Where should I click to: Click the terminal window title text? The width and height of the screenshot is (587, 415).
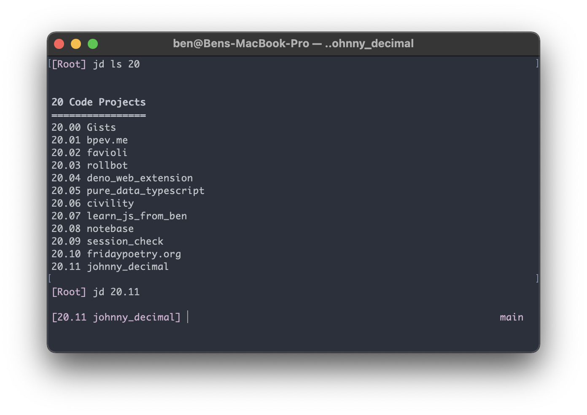293,44
